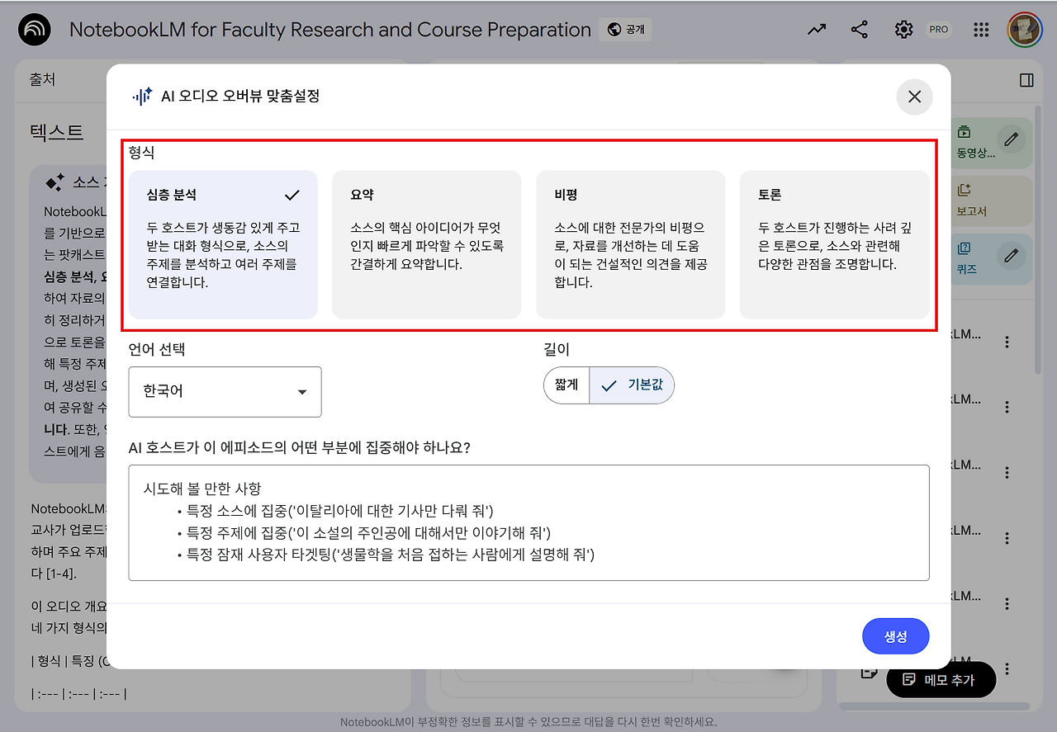Image resolution: width=1057 pixels, height=732 pixels.
Task: Click the AI host focus prompt text box
Action: tap(528, 523)
